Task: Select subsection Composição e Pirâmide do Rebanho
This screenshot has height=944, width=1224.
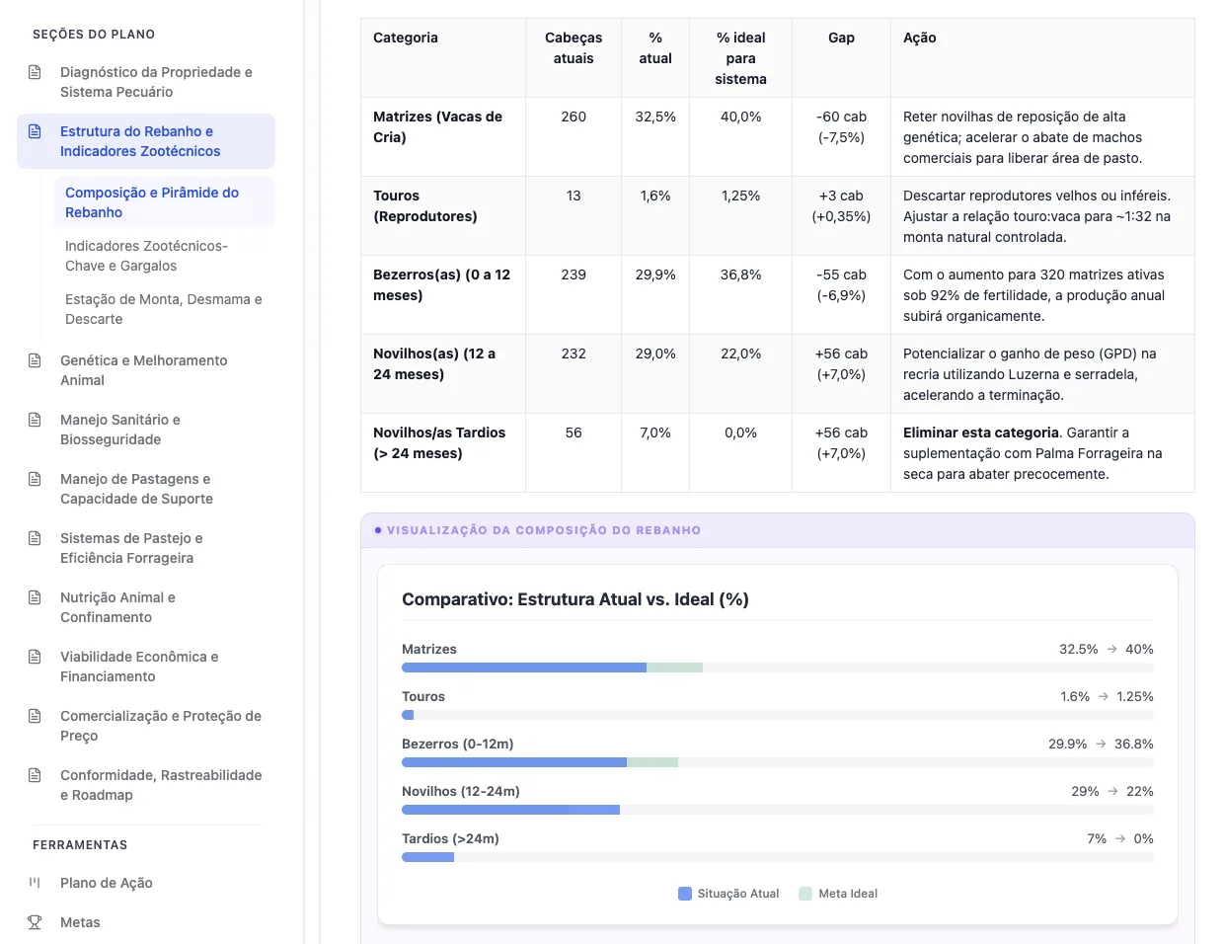Action: (164, 202)
